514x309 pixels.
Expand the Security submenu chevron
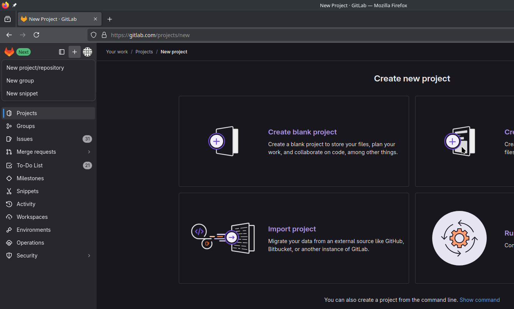89,256
